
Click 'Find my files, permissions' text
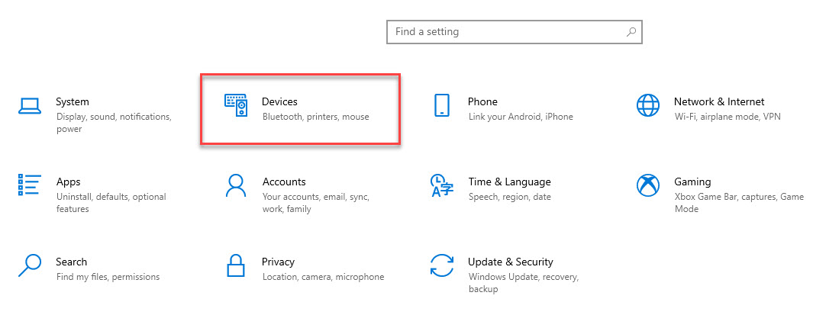point(108,277)
